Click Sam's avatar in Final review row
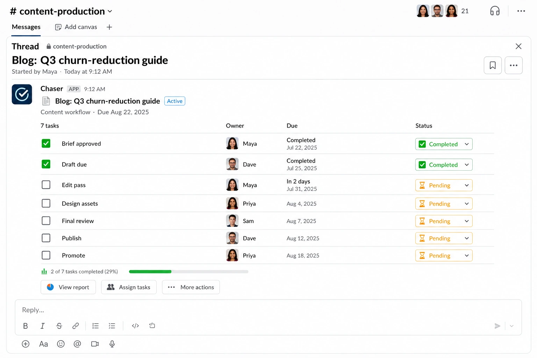 [x=232, y=221]
